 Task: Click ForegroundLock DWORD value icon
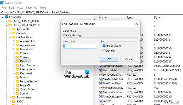tap(101, 66)
